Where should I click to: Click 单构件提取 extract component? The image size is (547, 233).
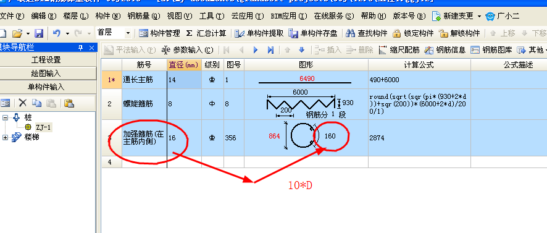259,33
